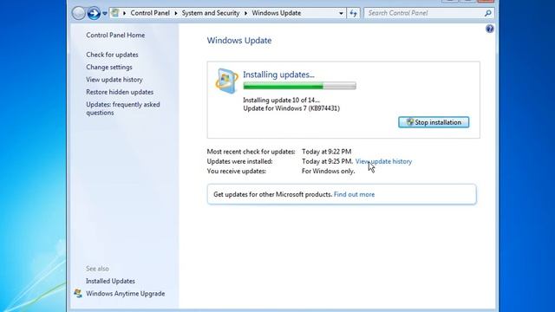The height and width of the screenshot is (312, 555).
Task: Click the Stop installation button
Action: pos(434,122)
